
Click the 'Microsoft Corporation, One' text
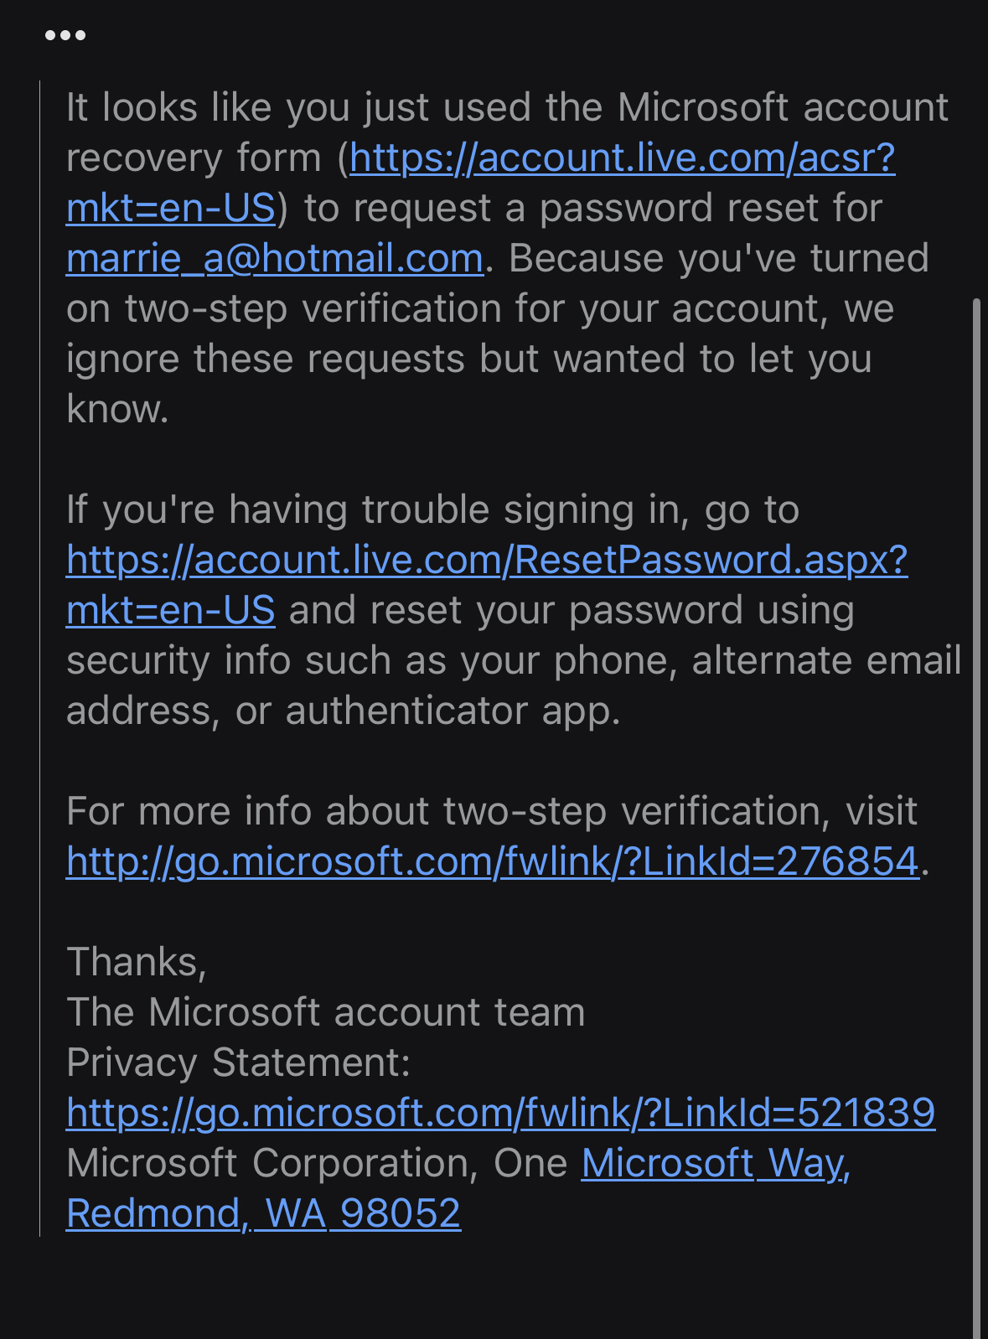click(x=317, y=1163)
